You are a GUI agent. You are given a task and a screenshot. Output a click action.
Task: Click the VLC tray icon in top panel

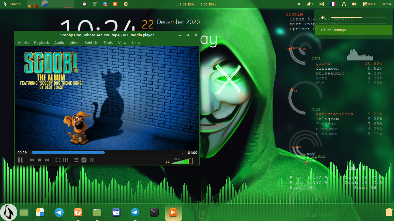(x=115, y=4)
